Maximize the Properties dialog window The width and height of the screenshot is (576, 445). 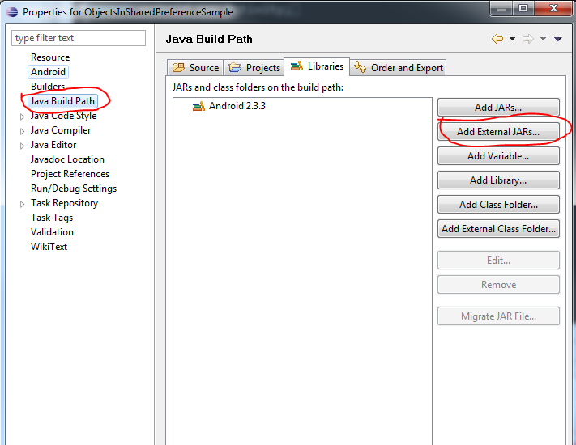coord(523,8)
